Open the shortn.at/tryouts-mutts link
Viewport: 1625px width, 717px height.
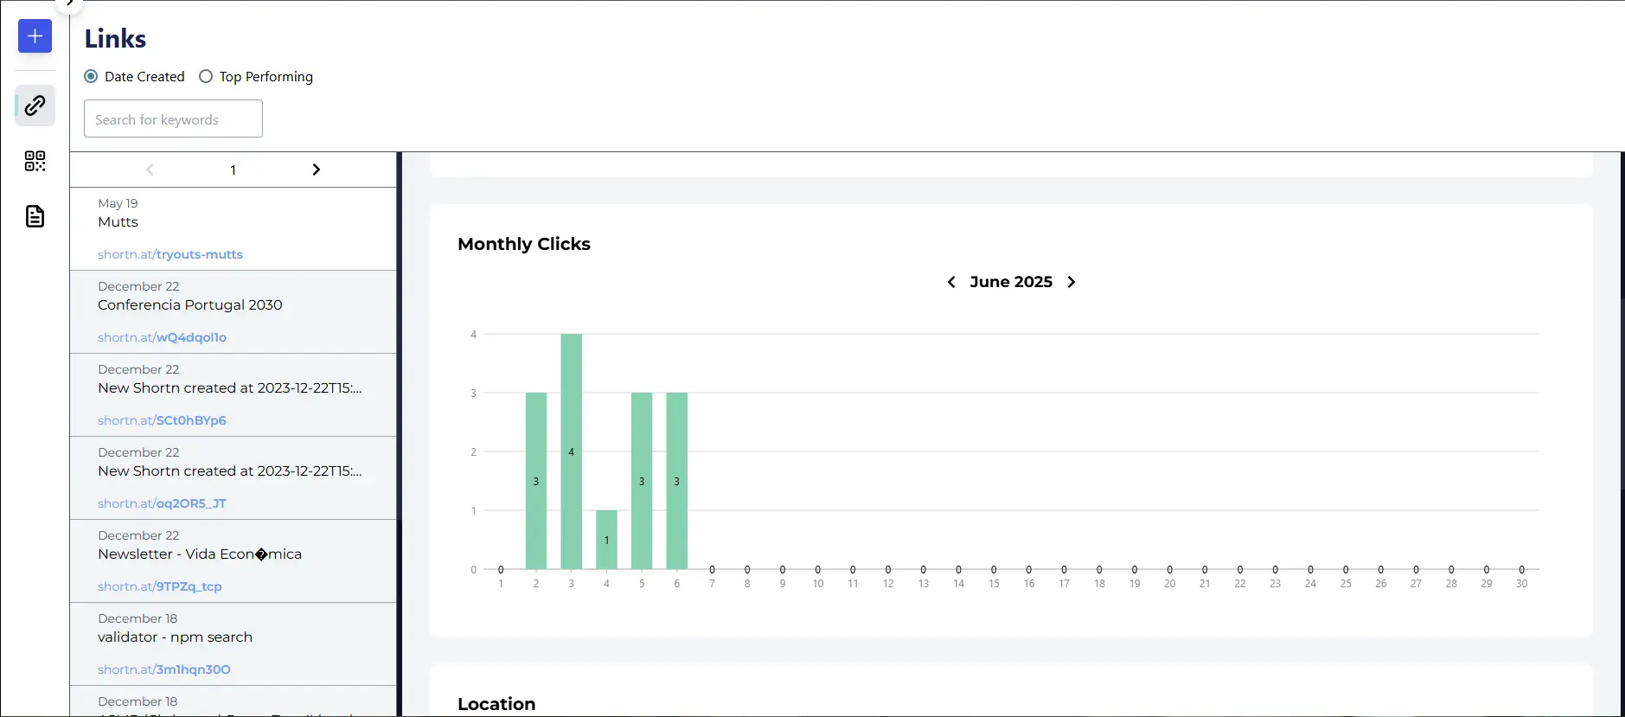click(x=170, y=254)
